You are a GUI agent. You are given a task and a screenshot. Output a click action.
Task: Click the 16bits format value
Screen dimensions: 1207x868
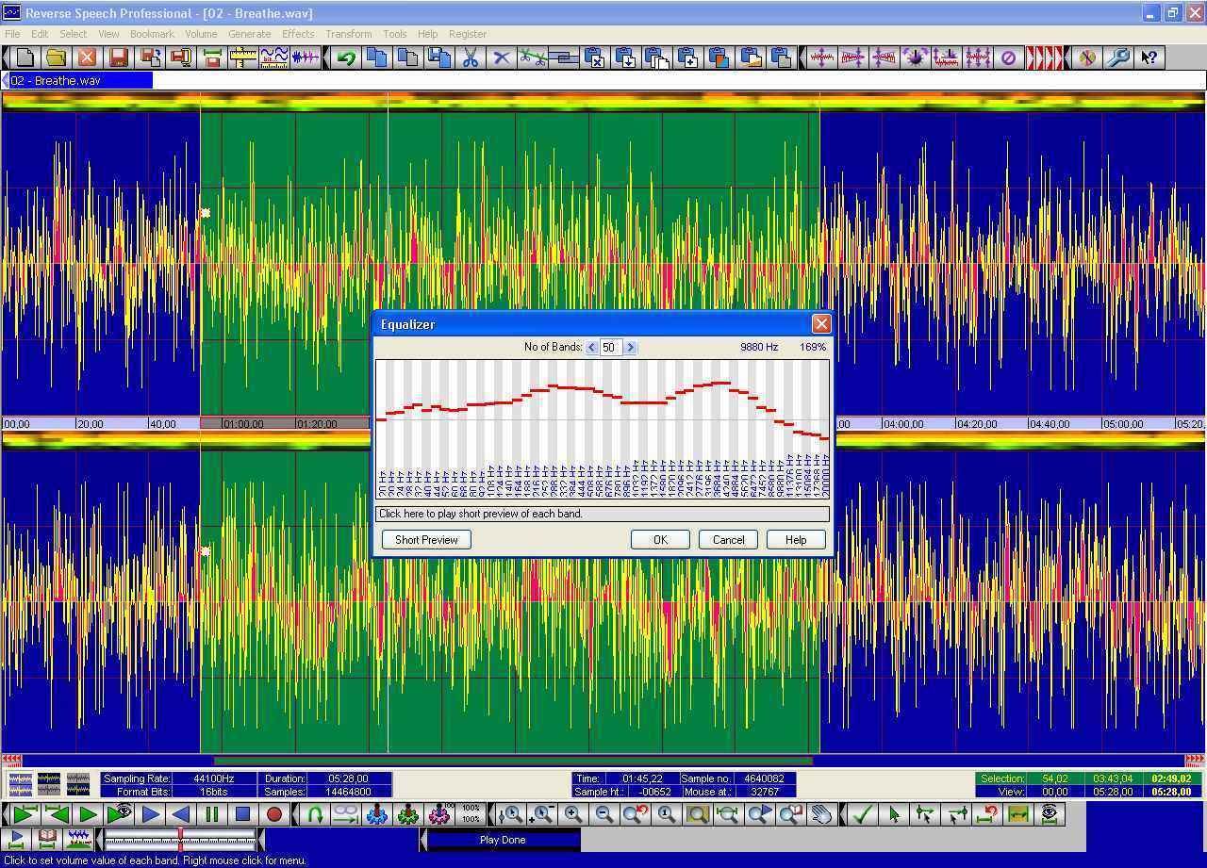pyautogui.click(x=215, y=792)
